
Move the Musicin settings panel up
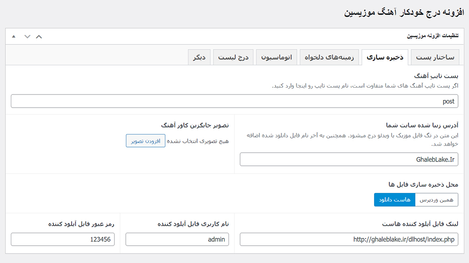tap(39, 37)
